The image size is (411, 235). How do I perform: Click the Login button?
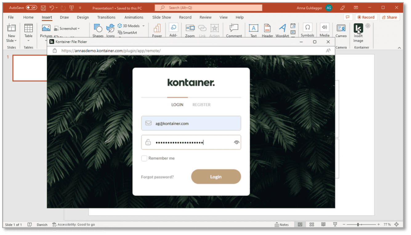(x=216, y=176)
